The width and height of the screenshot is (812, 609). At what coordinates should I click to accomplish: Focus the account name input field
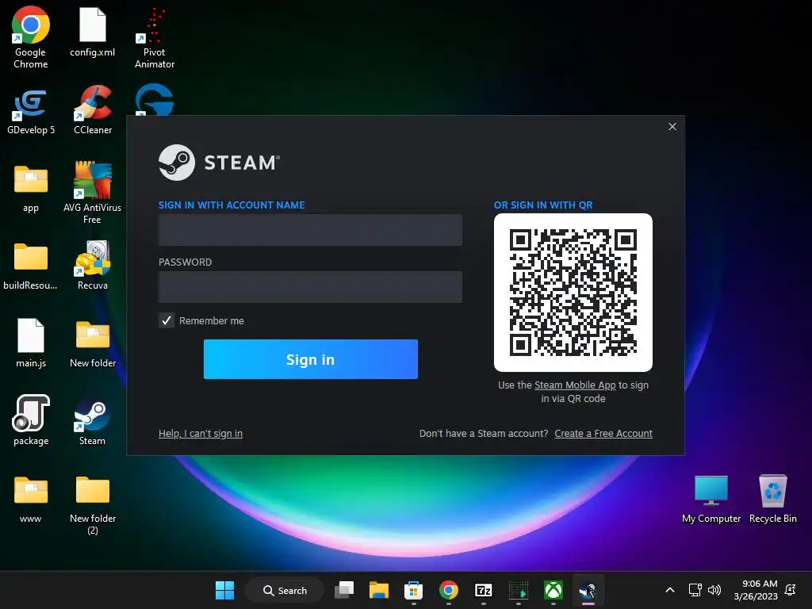click(x=310, y=230)
